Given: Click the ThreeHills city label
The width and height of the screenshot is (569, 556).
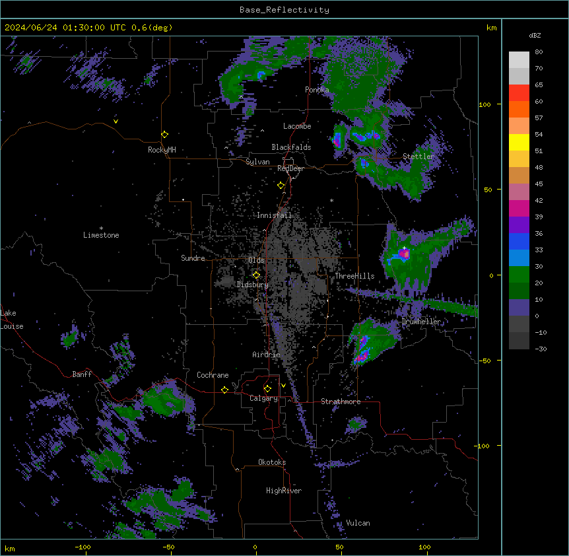Looking at the screenshot, I should pos(354,276).
